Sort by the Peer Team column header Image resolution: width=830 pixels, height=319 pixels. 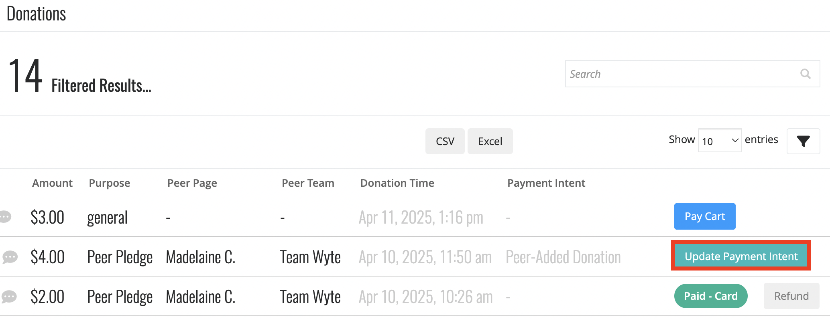click(x=308, y=183)
